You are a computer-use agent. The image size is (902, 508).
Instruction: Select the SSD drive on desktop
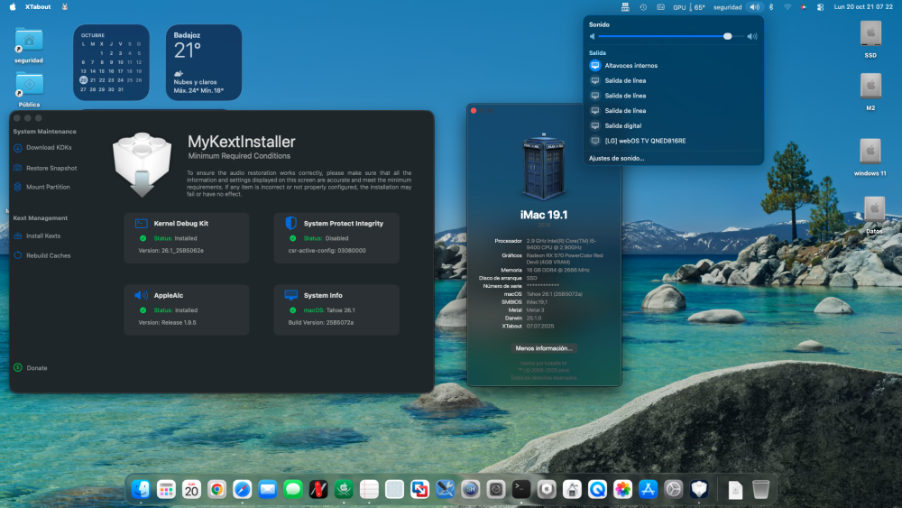pos(870,39)
